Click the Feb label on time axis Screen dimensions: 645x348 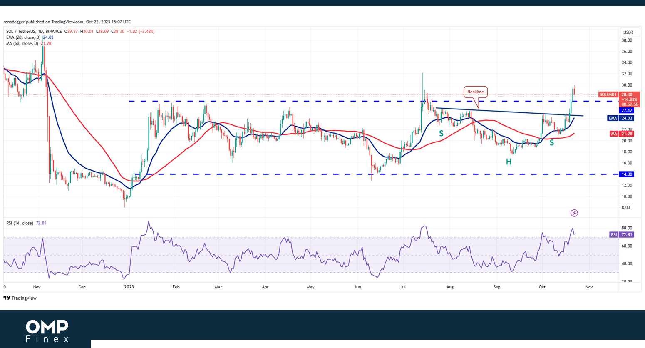pos(176,287)
